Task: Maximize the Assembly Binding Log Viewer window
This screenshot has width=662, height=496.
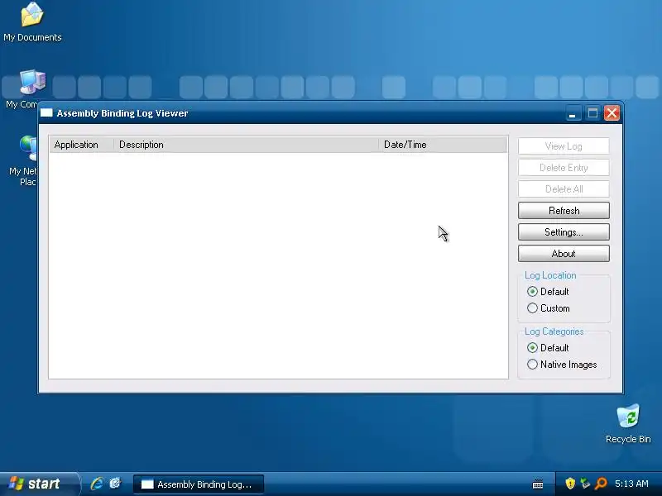Action: click(x=592, y=113)
